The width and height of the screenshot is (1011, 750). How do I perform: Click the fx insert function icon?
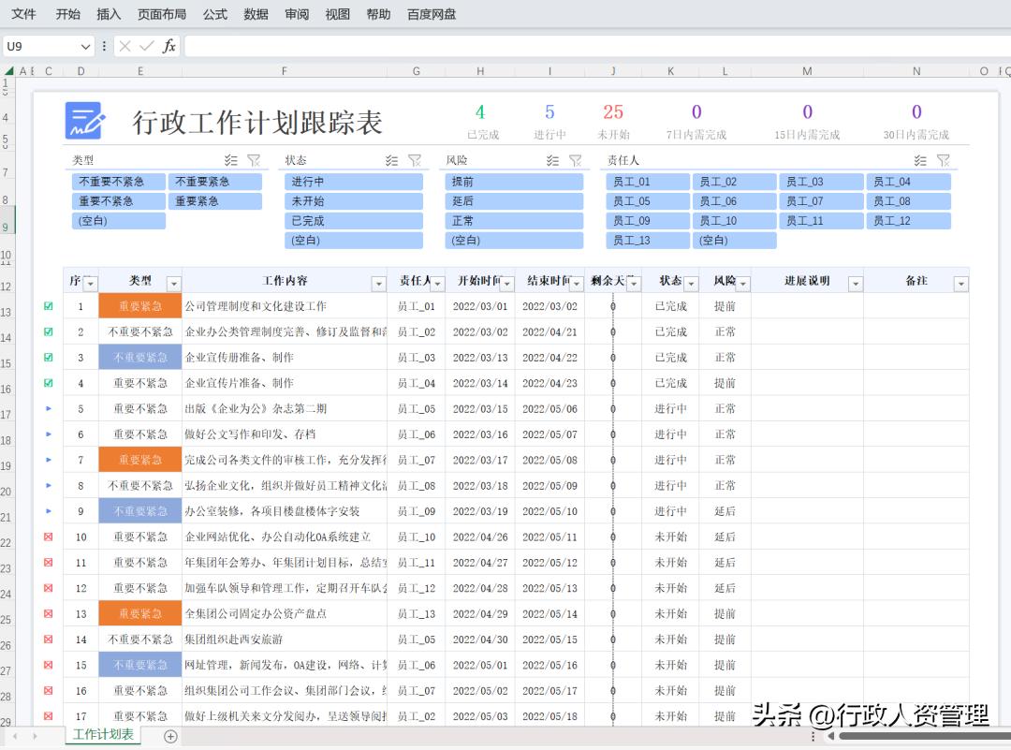coord(168,45)
